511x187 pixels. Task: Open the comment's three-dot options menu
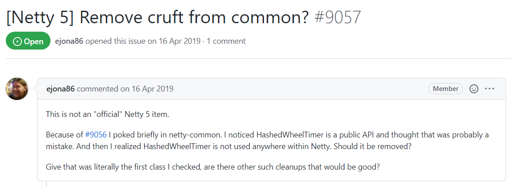pyautogui.click(x=490, y=89)
